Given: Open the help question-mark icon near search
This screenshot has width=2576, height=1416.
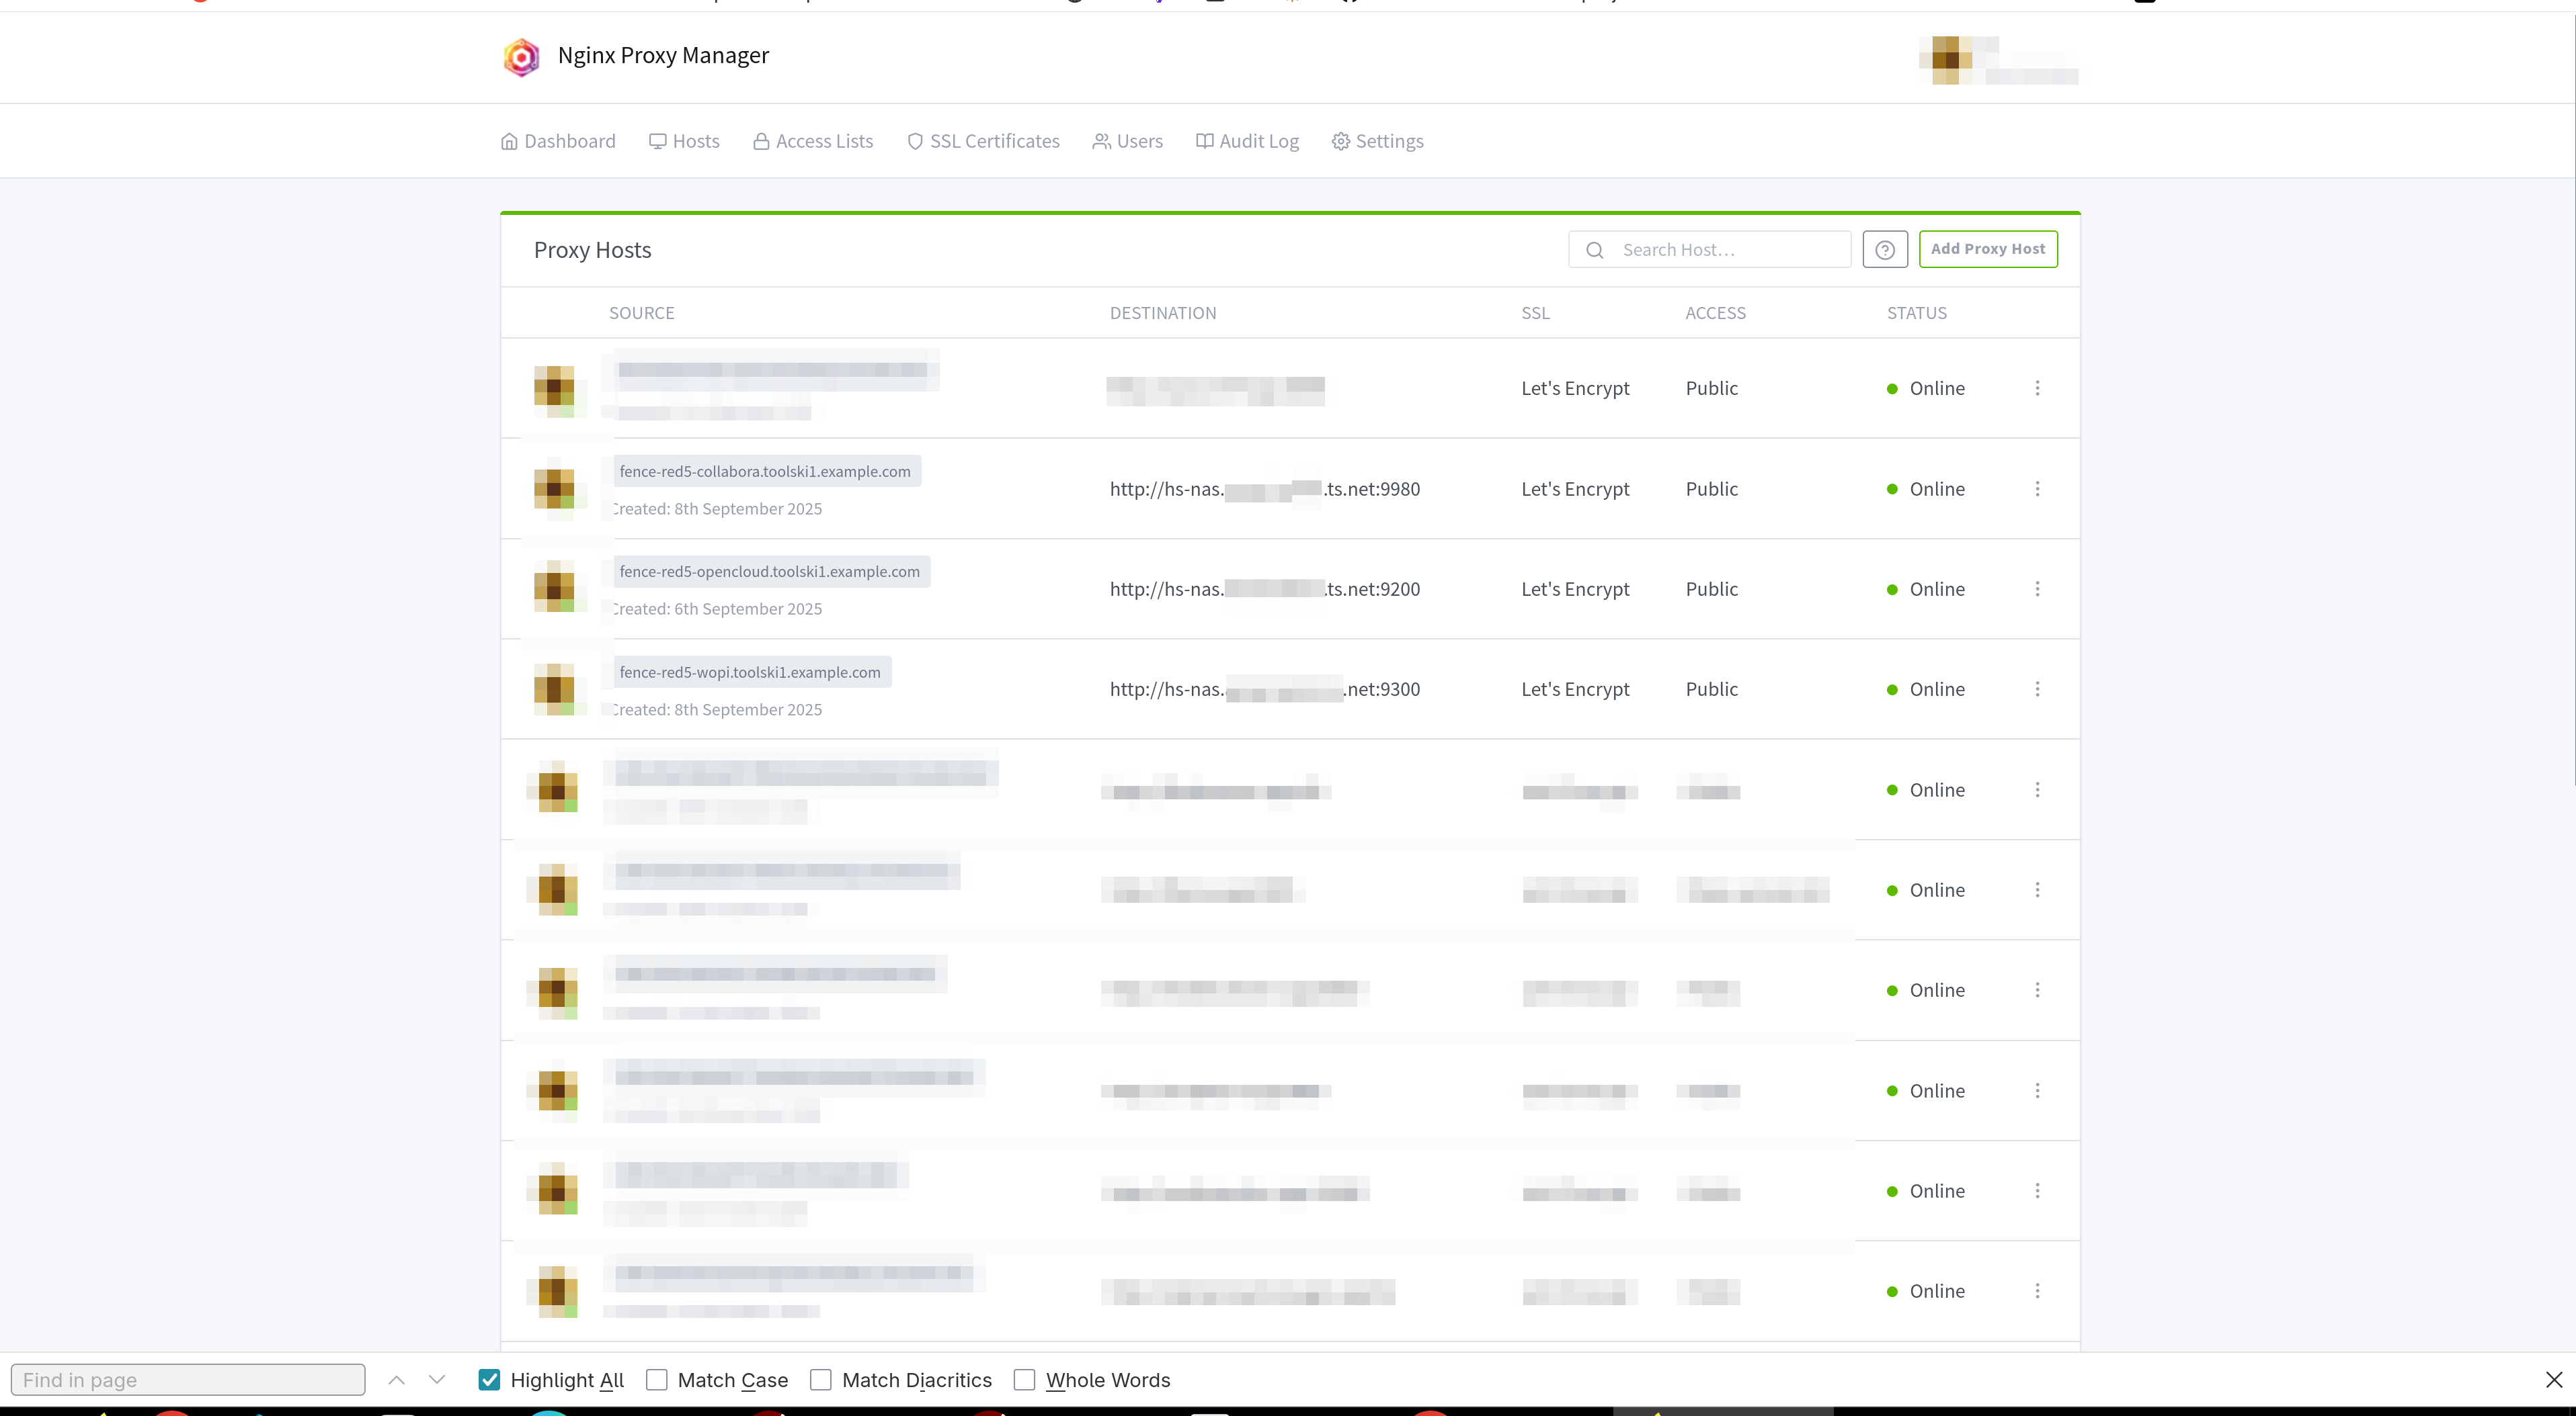Looking at the screenshot, I should tap(1885, 249).
